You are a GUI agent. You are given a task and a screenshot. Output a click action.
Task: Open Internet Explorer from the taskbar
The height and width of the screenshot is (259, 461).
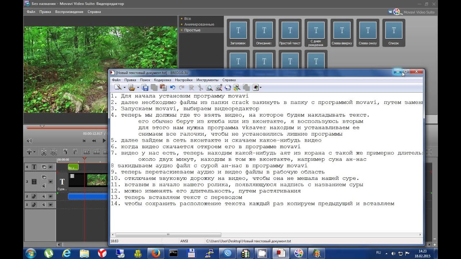[66, 253]
